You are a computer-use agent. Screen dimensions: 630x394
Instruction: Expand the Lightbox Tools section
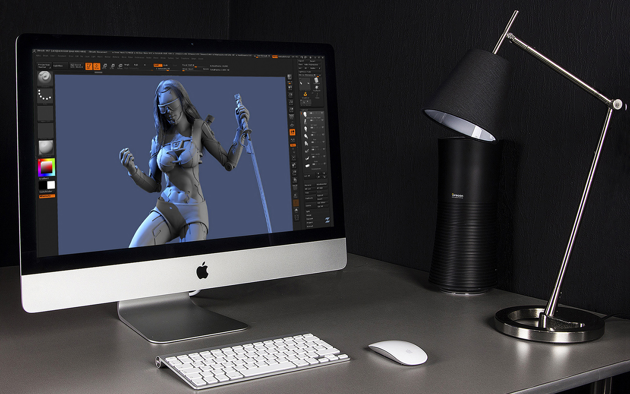[310, 72]
